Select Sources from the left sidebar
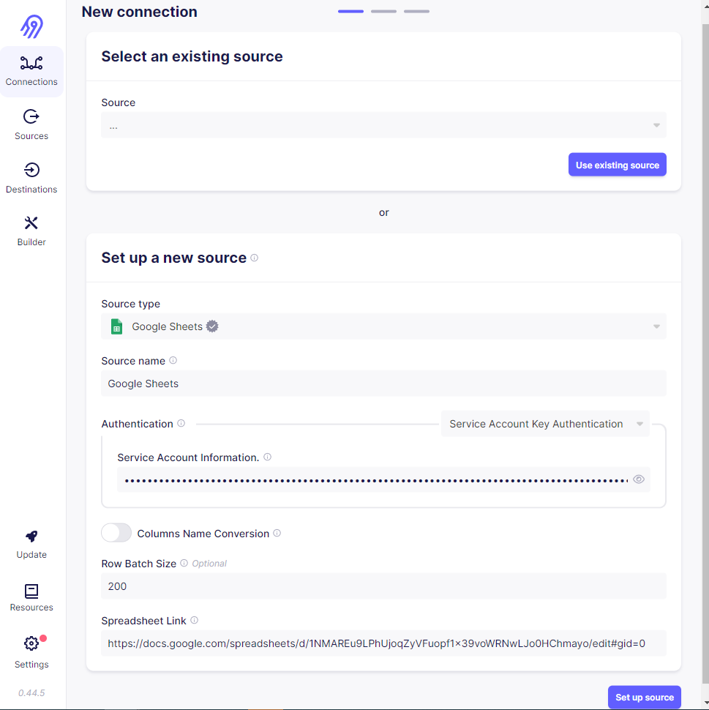 click(x=31, y=124)
